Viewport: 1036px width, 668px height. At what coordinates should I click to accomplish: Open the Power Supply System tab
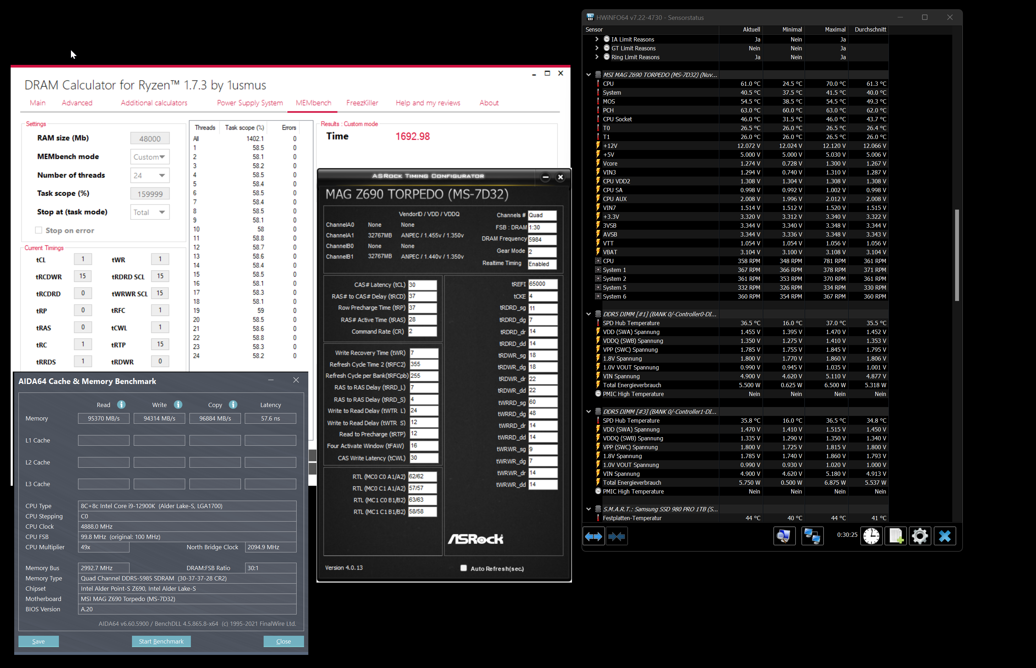point(249,103)
